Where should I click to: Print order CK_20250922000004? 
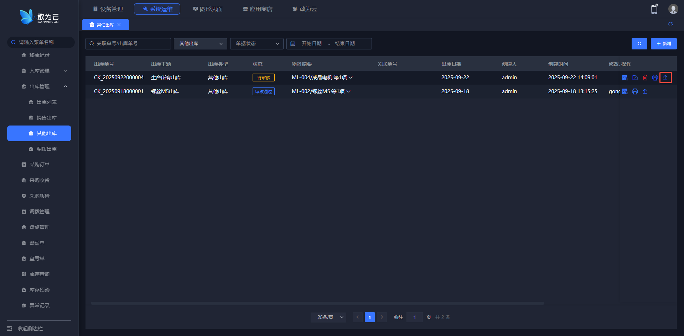tap(655, 78)
